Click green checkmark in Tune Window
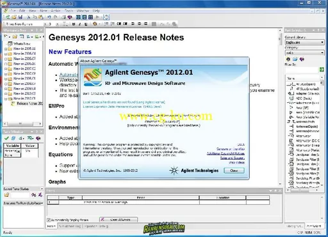Image resolution: width=328 pixels, height=237 pixels. click(6, 139)
